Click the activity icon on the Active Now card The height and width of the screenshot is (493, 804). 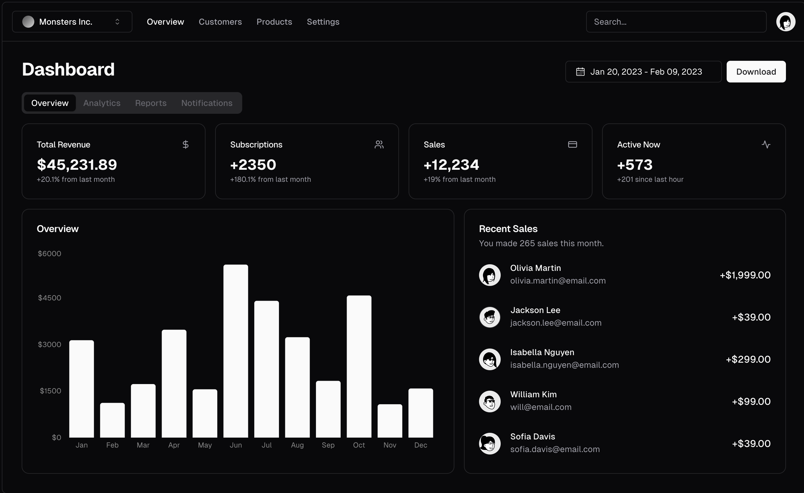click(766, 144)
